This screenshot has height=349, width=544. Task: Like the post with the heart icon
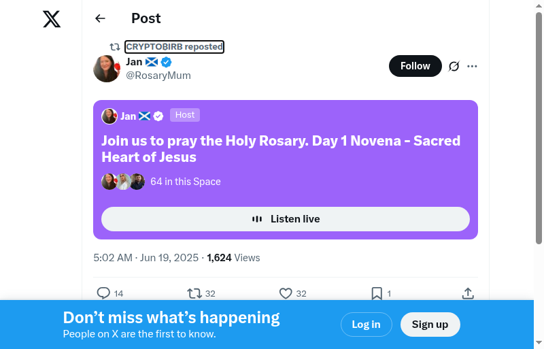(x=286, y=293)
